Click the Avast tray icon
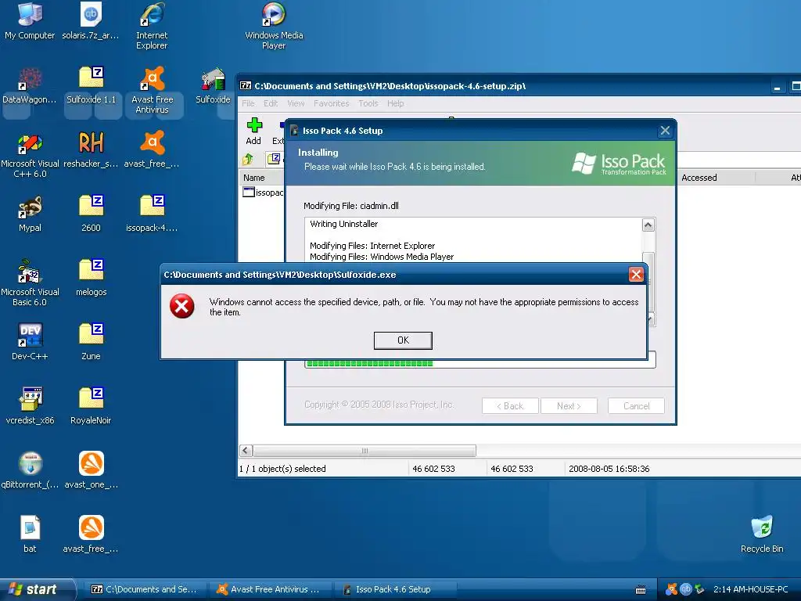 pos(672,589)
